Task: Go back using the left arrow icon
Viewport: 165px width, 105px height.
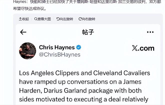Action: (x=23, y=32)
